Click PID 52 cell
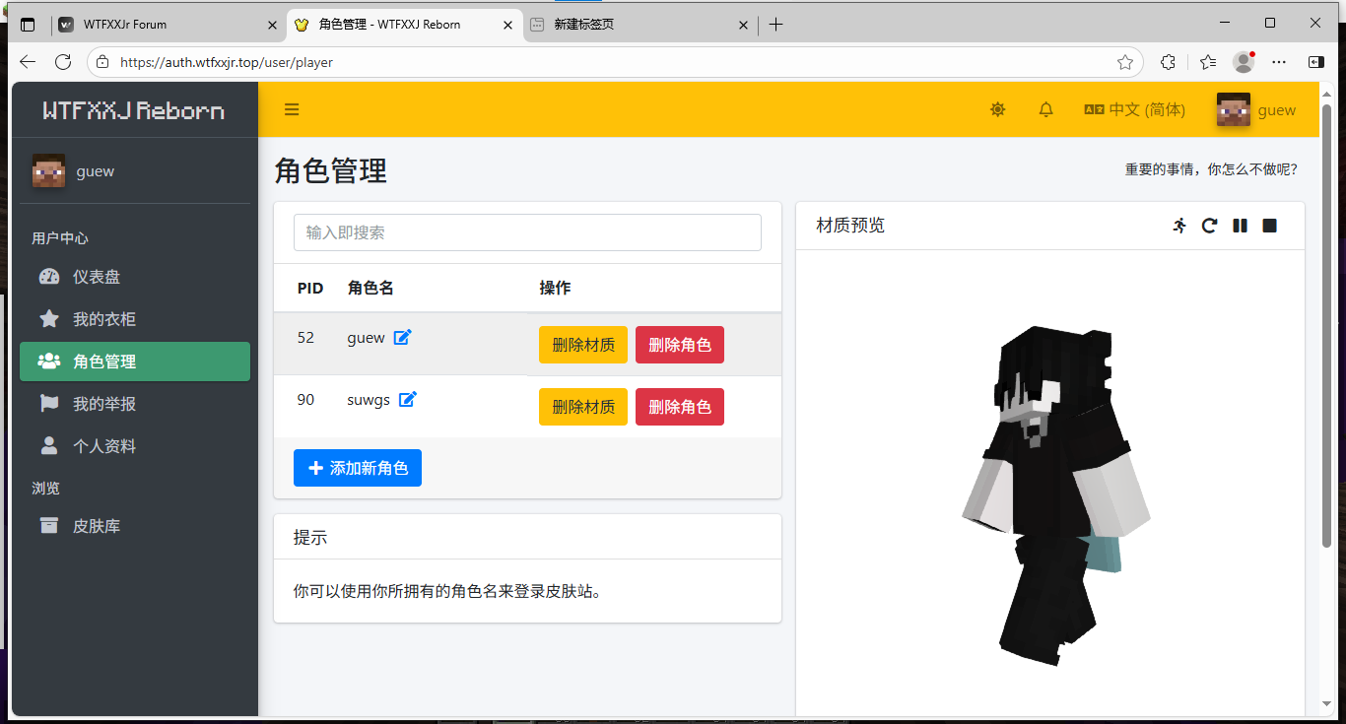 (x=305, y=338)
